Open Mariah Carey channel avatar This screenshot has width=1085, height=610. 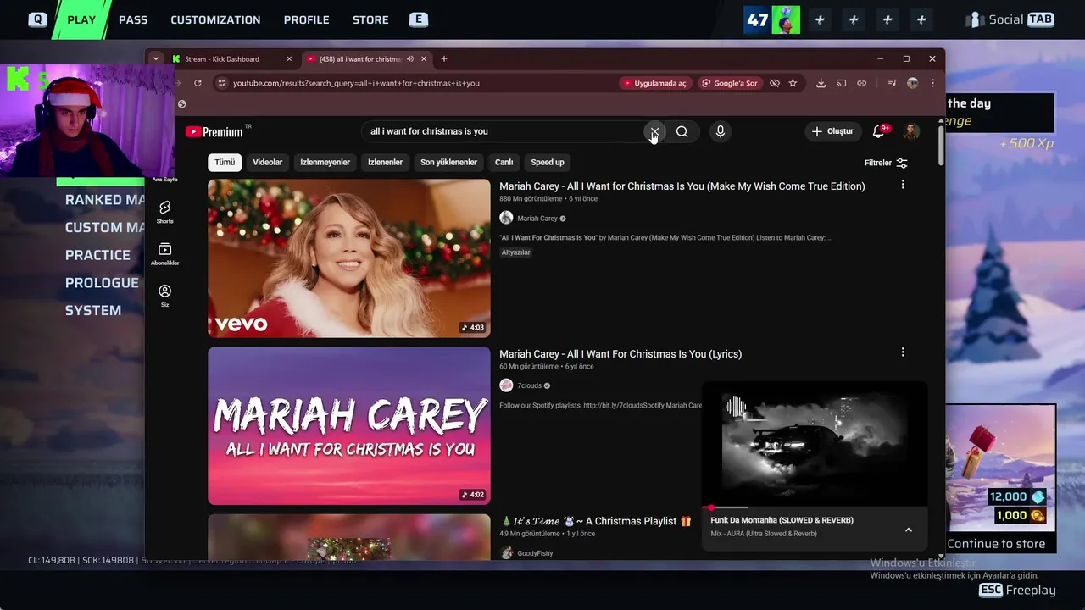[506, 218]
